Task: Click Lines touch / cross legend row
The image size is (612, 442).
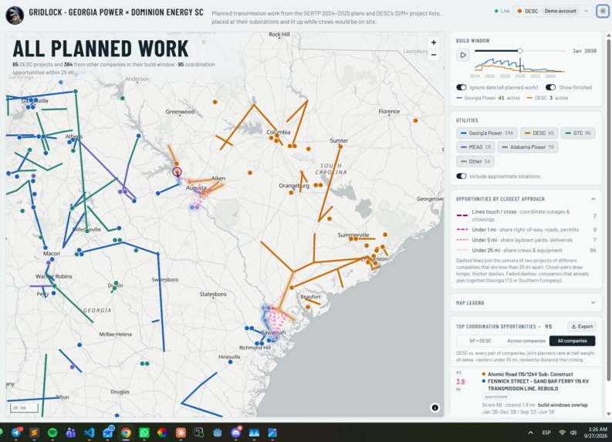Action: tap(526, 215)
